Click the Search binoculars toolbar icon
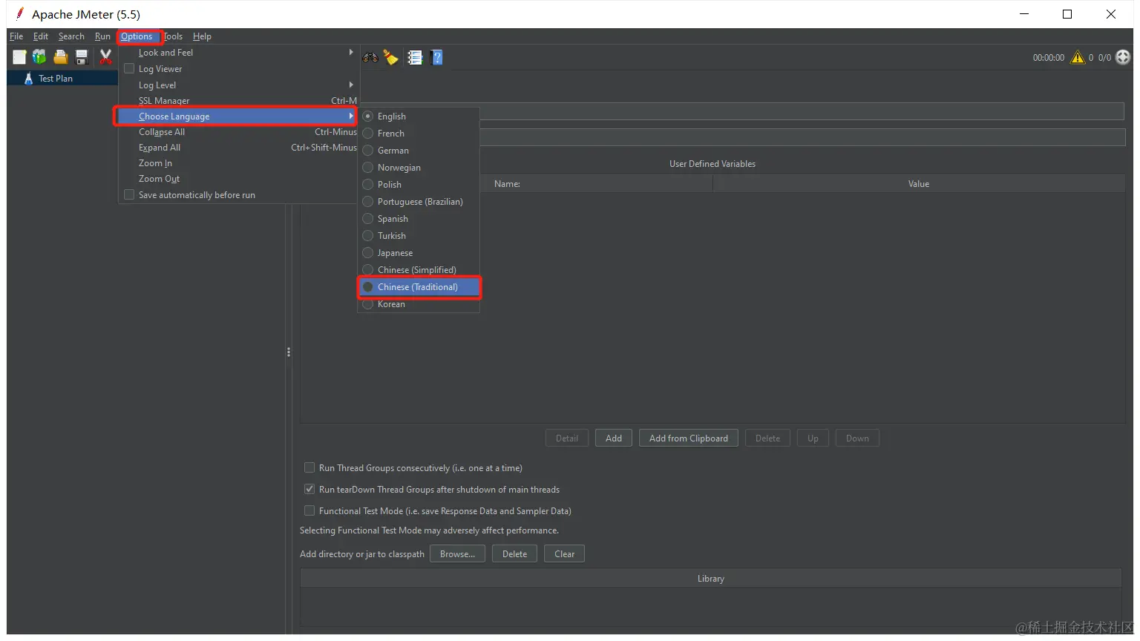The image size is (1140, 641). point(370,57)
